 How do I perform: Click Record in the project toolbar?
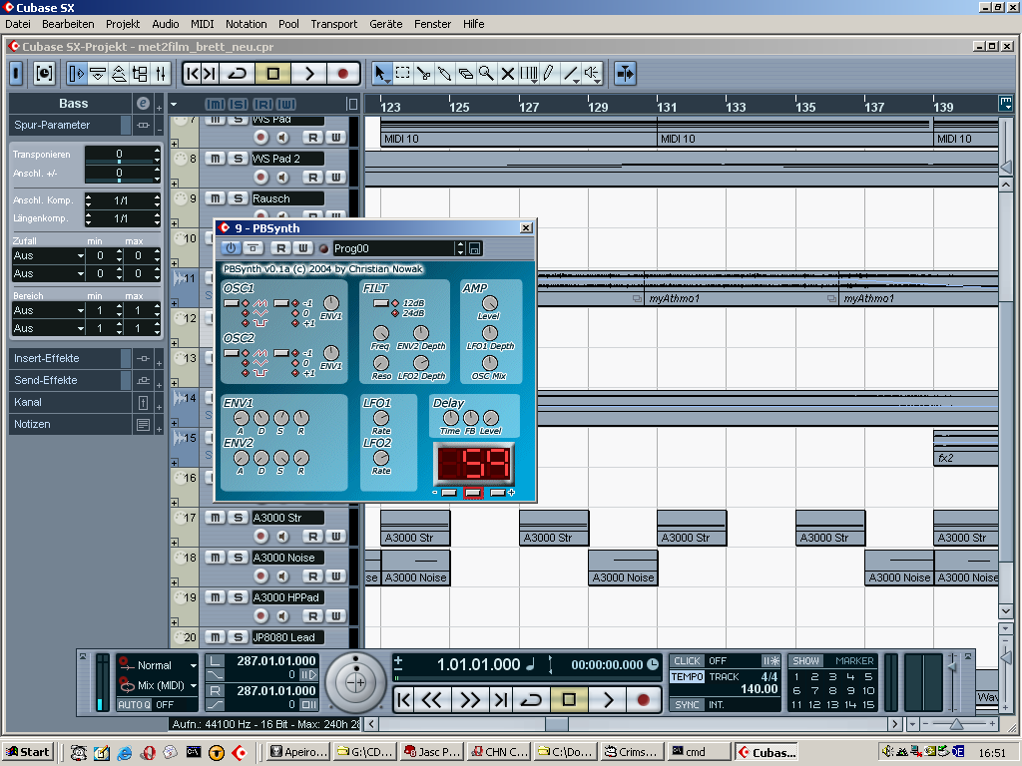click(x=343, y=73)
